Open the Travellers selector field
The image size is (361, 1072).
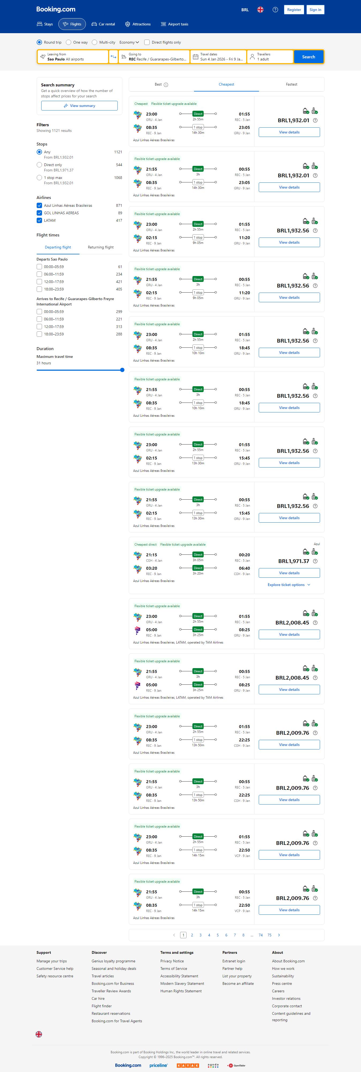coord(270,57)
